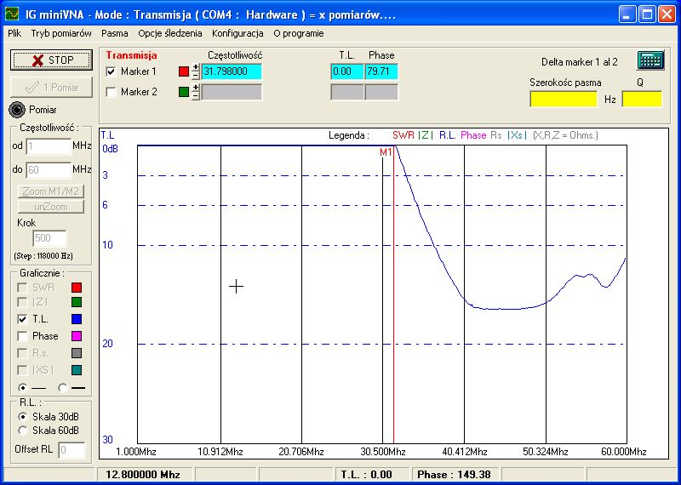Viewport: 681px width, 485px height.
Task: Uncheck the T.L. trace checkbox
Action: 22,319
